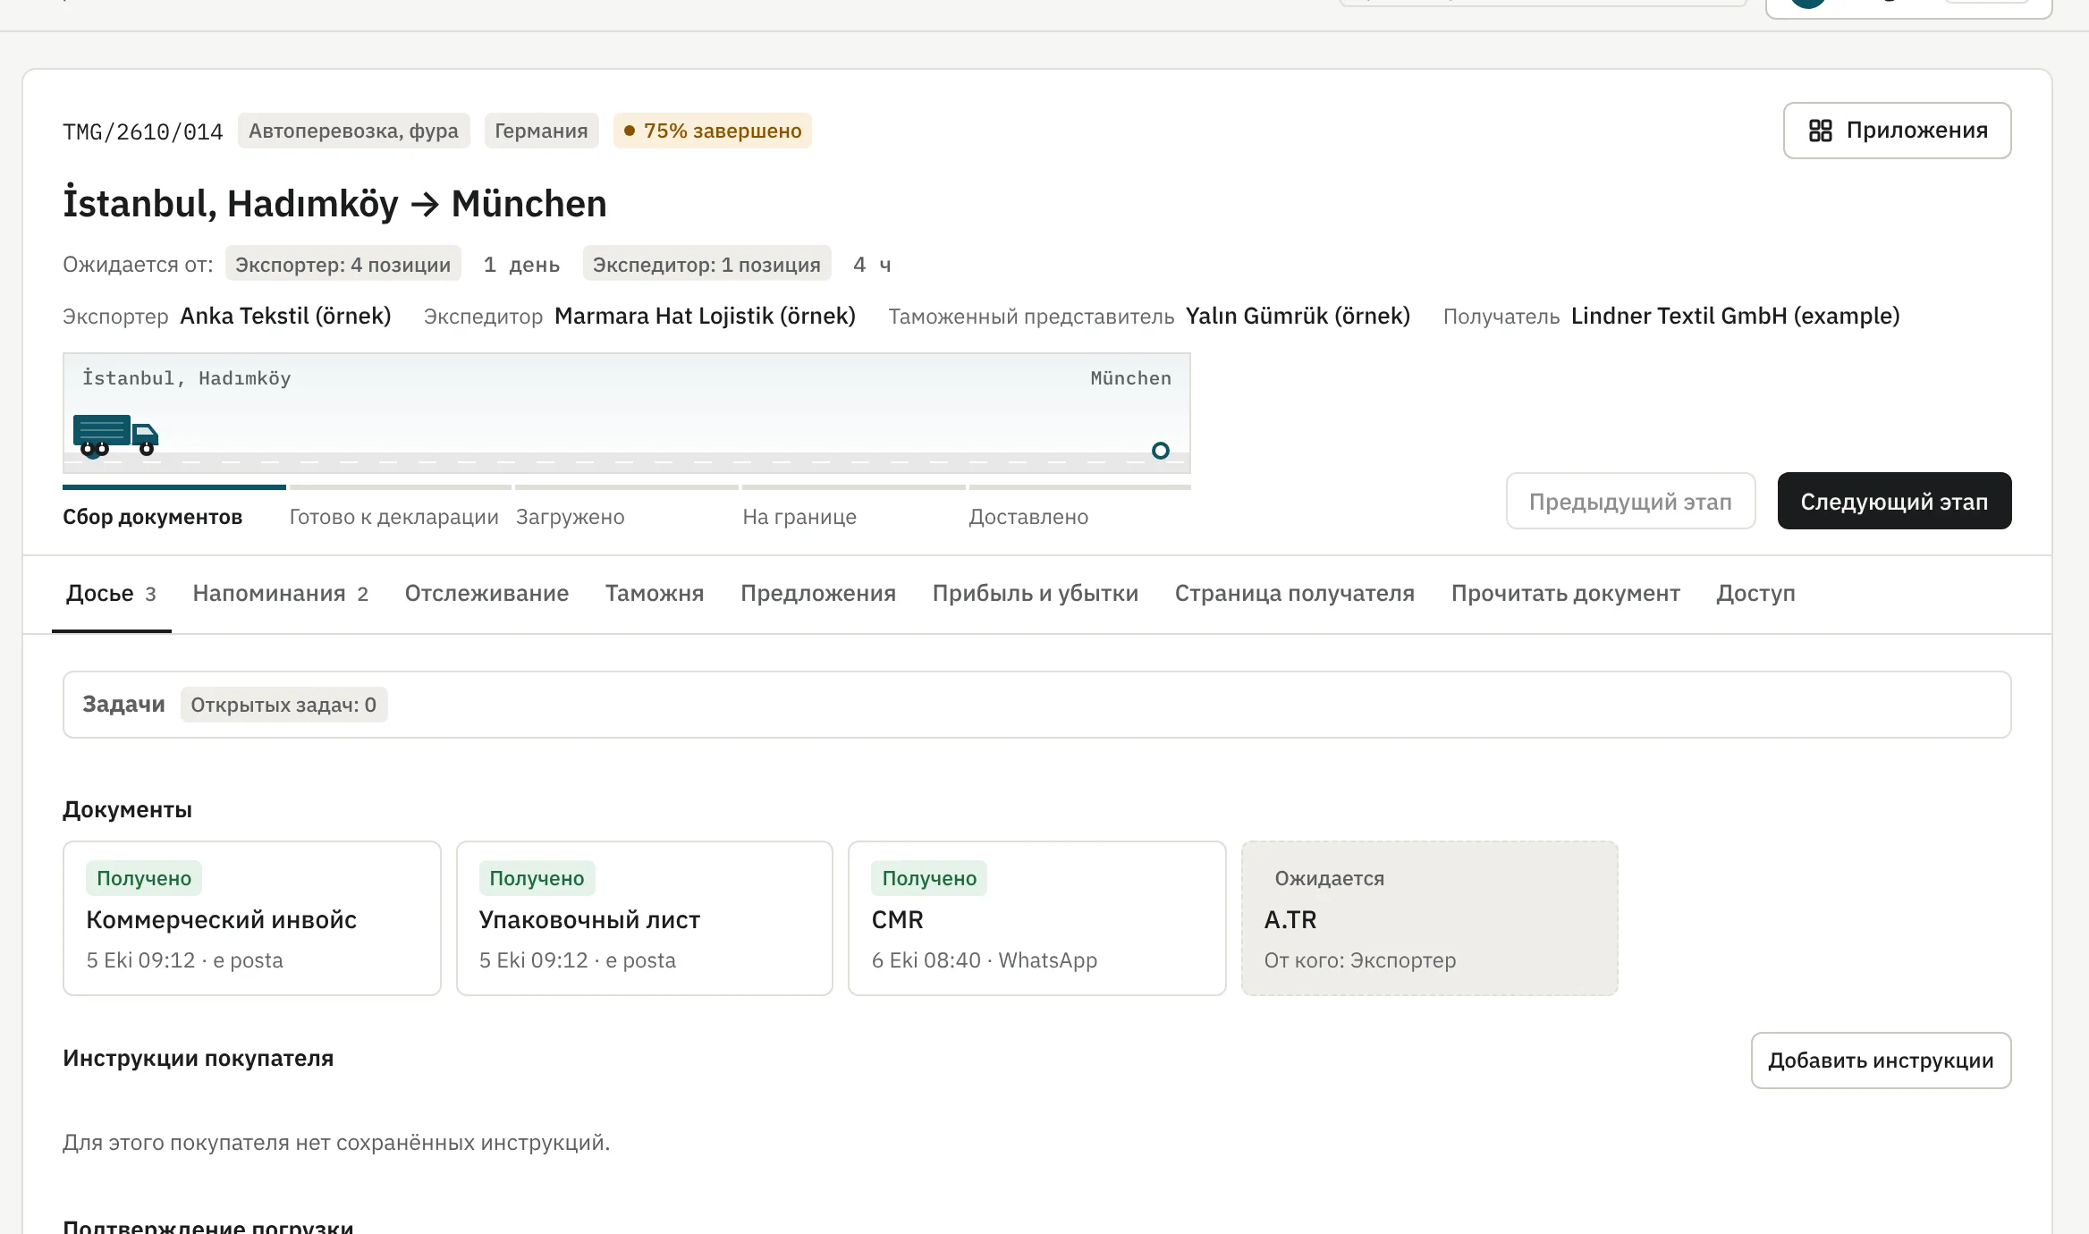This screenshot has height=1234, width=2089.
Task: Open Упаковочный лист document card
Action: pos(645,918)
